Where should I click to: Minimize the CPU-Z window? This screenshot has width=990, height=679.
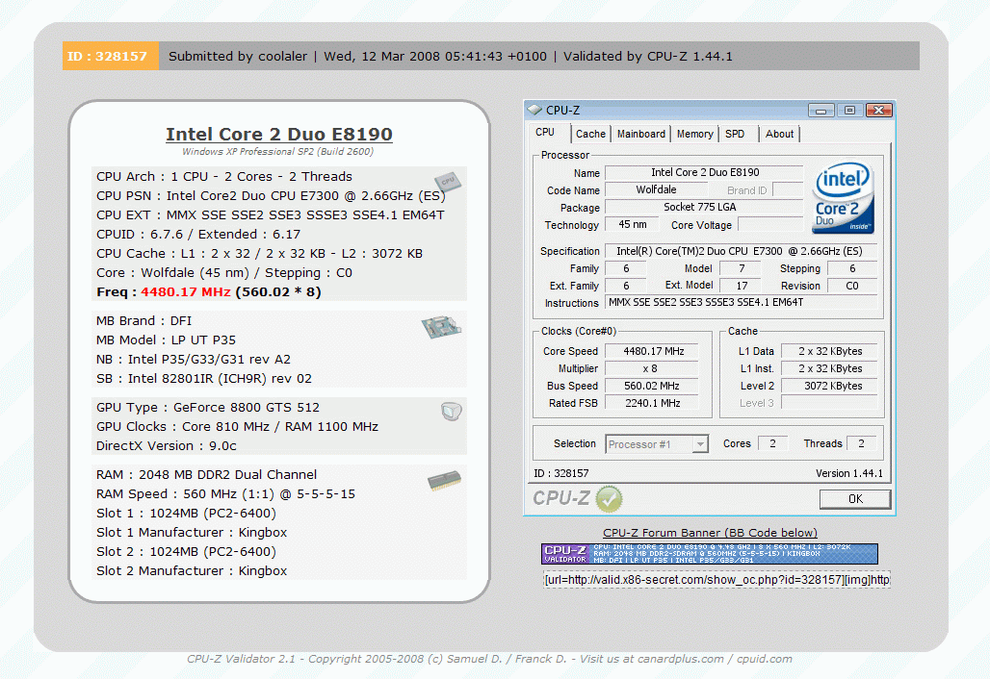click(x=821, y=111)
